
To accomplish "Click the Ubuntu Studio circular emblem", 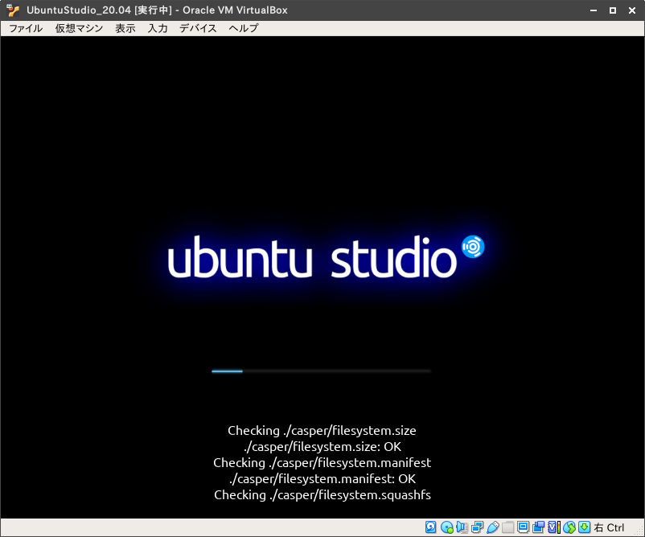I will (x=473, y=247).
